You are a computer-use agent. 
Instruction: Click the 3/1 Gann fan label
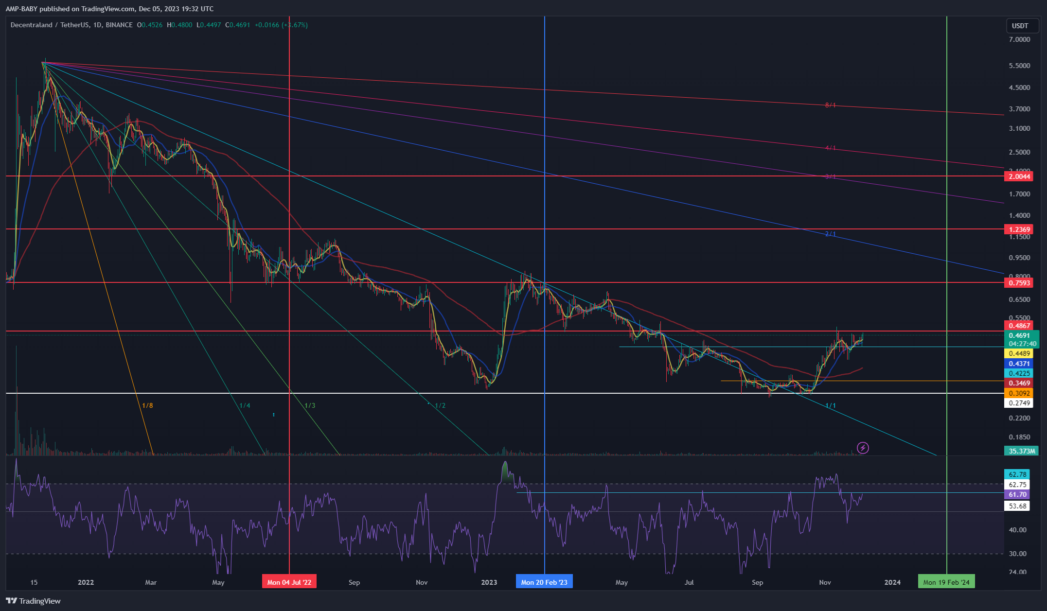(x=831, y=176)
